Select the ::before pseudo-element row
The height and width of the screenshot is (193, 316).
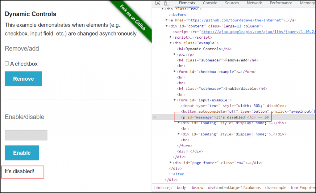pos(177,15)
